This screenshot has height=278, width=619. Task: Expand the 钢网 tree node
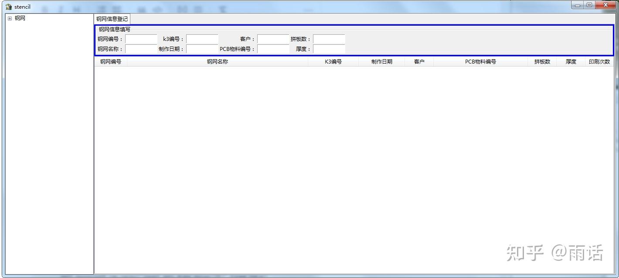(x=10, y=18)
